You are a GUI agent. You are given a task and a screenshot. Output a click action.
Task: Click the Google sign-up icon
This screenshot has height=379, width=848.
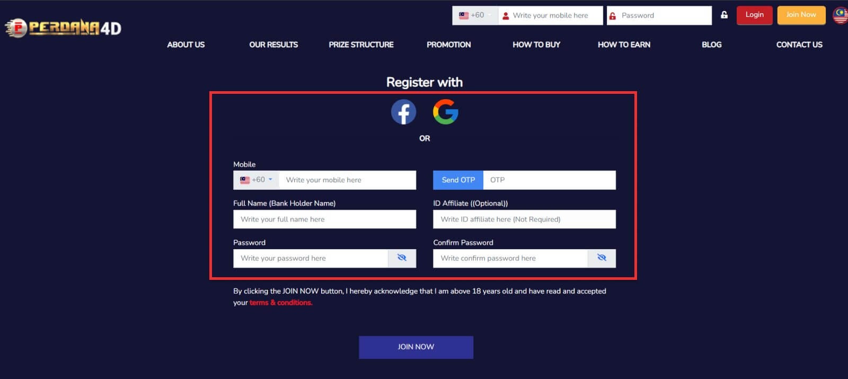click(x=446, y=112)
